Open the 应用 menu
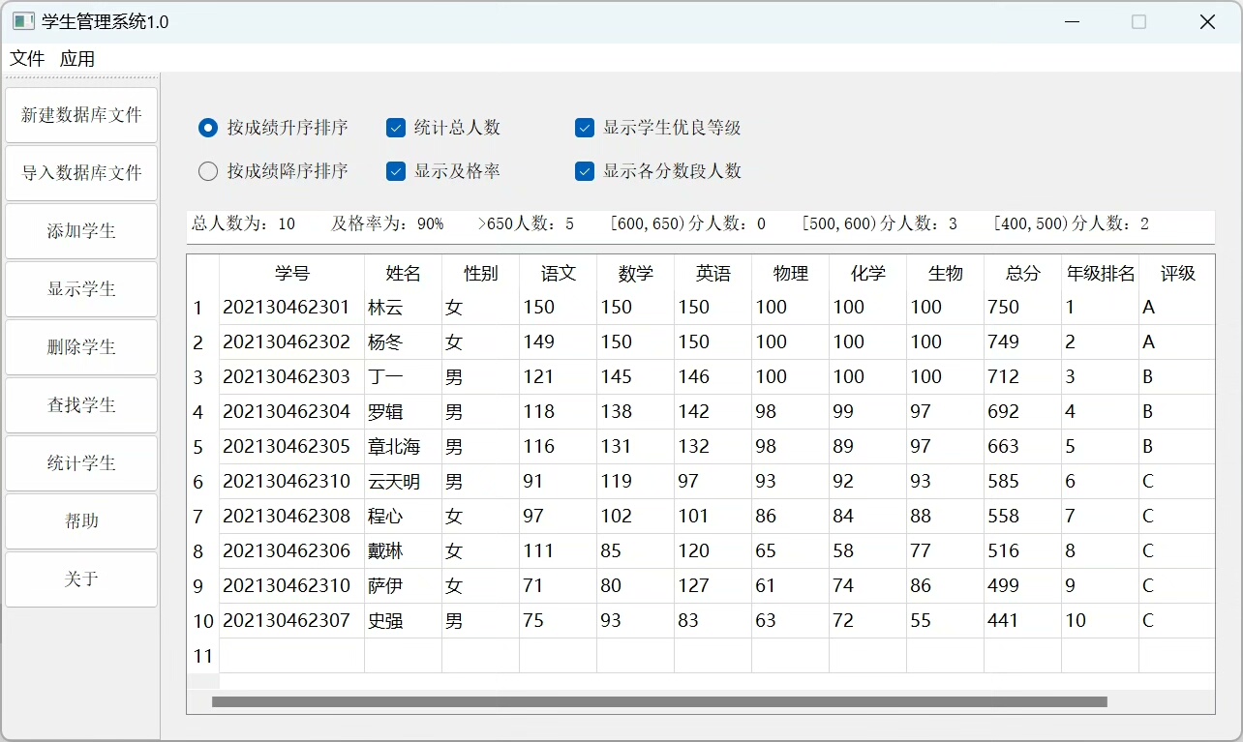 77,59
